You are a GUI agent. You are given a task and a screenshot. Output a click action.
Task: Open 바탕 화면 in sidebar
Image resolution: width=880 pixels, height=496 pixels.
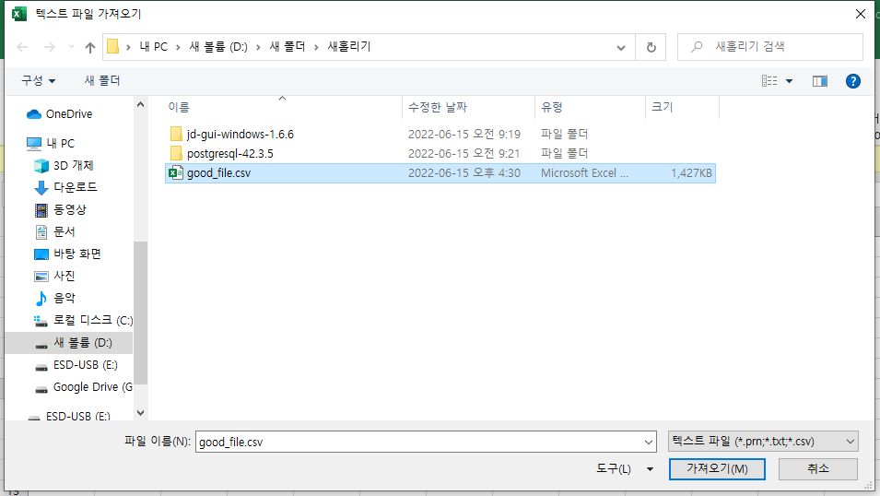67,254
